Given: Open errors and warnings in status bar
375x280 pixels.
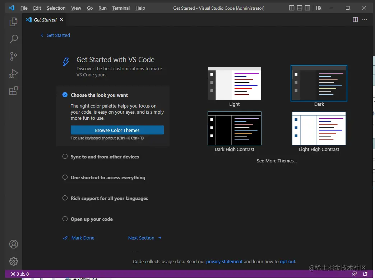Looking at the screenshot, I should tap(20, 274).
